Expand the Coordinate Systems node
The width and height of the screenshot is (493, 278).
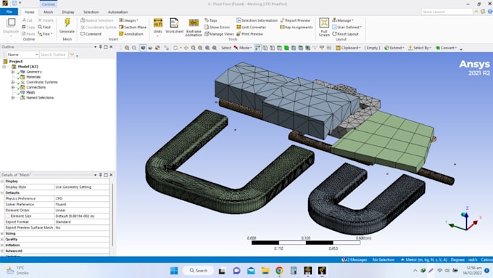(x=13, y=82)
